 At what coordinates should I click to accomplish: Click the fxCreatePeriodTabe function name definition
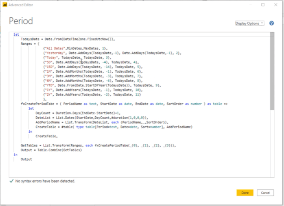[x=38, y=104]
